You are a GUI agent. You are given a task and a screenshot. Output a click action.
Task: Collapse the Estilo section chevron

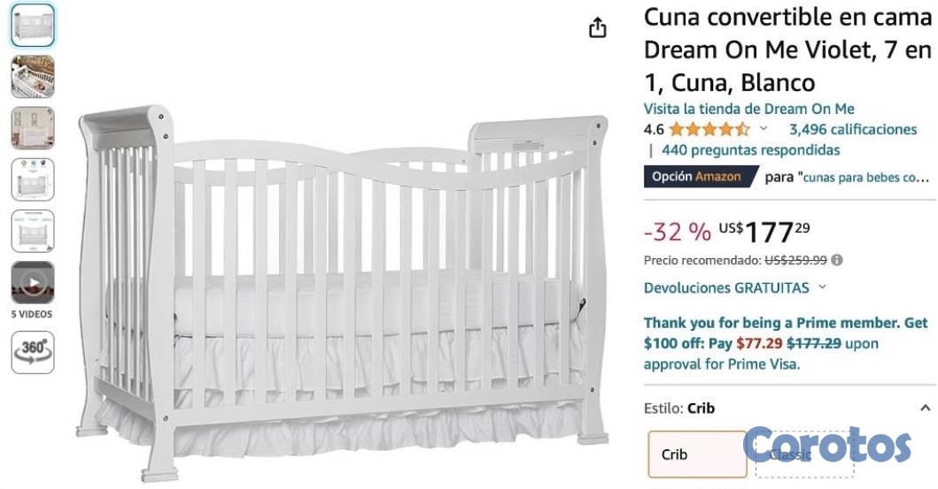926,409
